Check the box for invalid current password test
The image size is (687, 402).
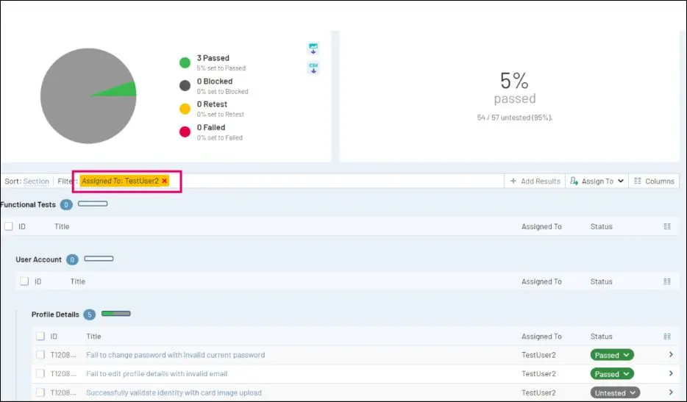pos(40,354)
